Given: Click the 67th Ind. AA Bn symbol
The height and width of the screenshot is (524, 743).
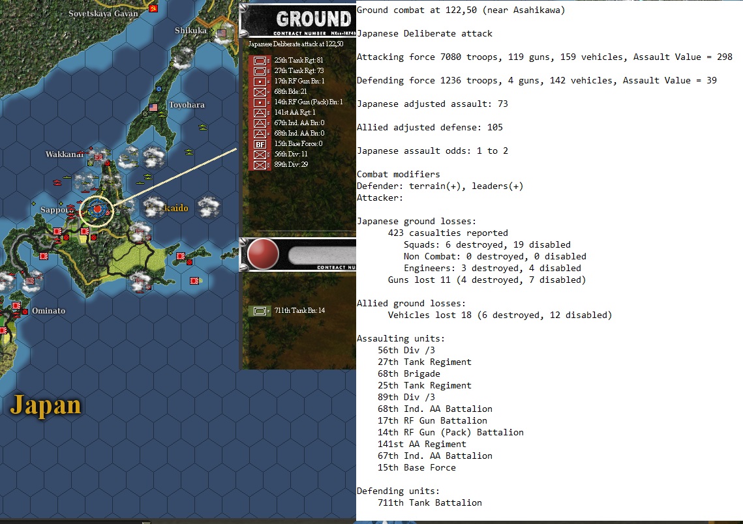Looking at the screenshot, I should (260, 123).
